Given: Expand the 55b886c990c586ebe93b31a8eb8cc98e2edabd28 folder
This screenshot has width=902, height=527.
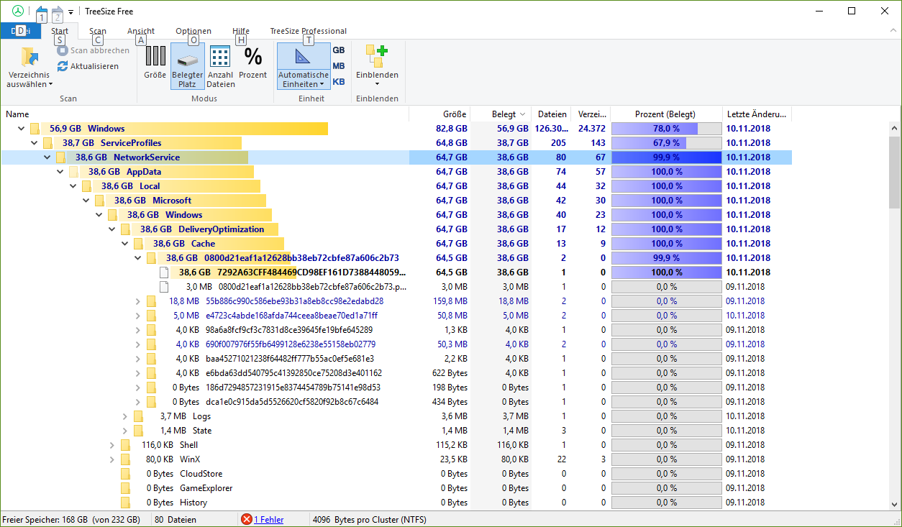Looking at the screenshot, I should 138,301.
